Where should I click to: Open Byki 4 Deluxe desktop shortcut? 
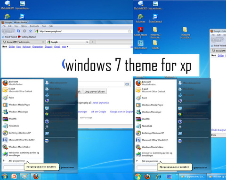tap(140, 45)
